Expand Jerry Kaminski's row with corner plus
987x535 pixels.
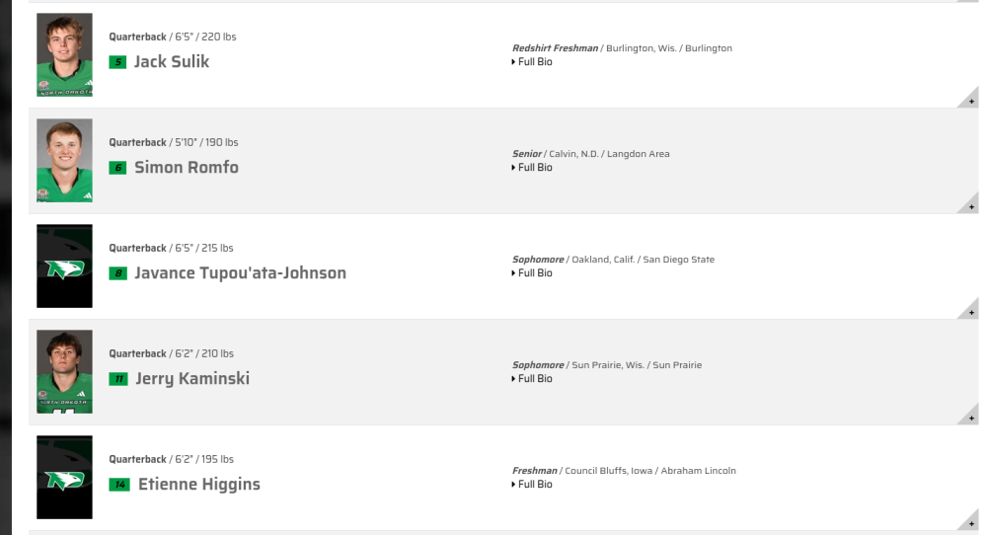969,416
